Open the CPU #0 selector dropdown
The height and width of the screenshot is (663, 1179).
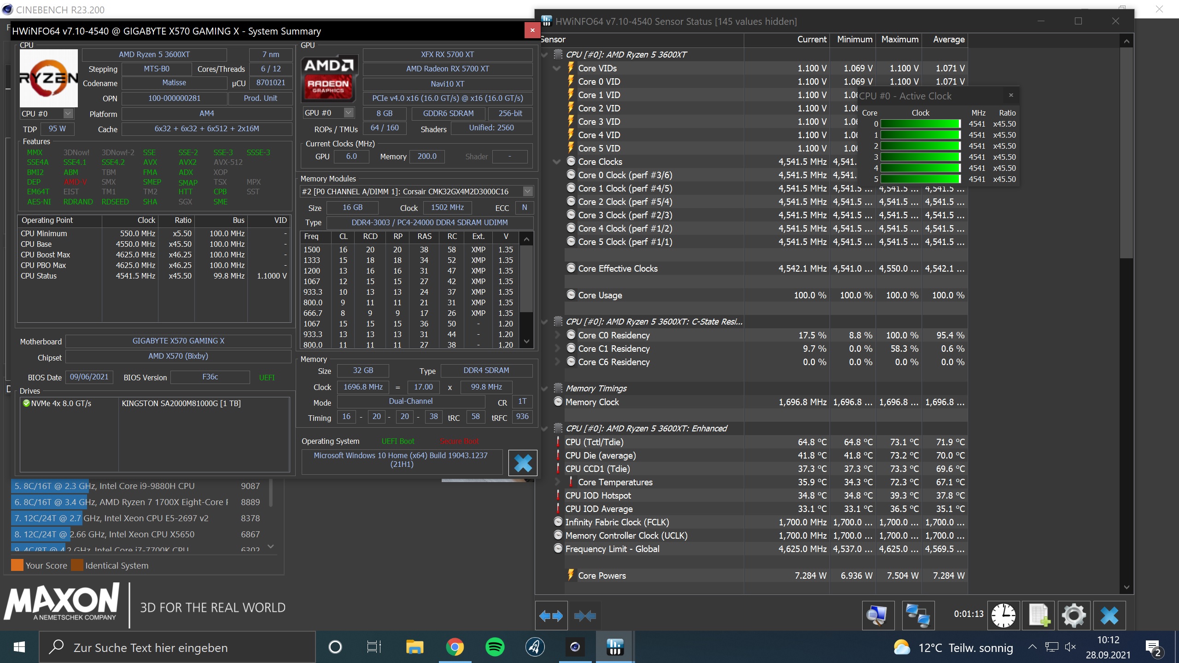click(68, 113)
